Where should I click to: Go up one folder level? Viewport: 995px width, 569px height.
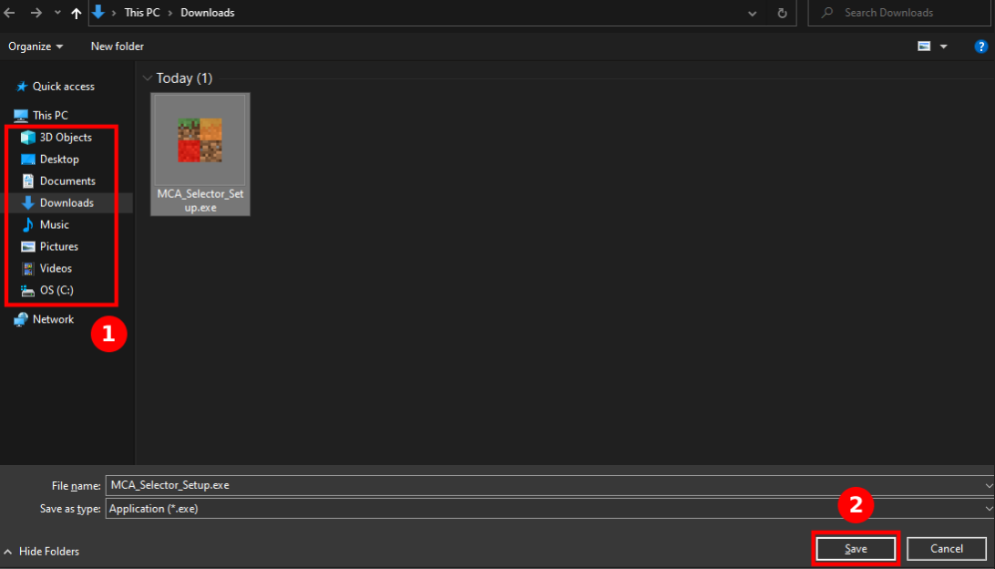point(77,13)
